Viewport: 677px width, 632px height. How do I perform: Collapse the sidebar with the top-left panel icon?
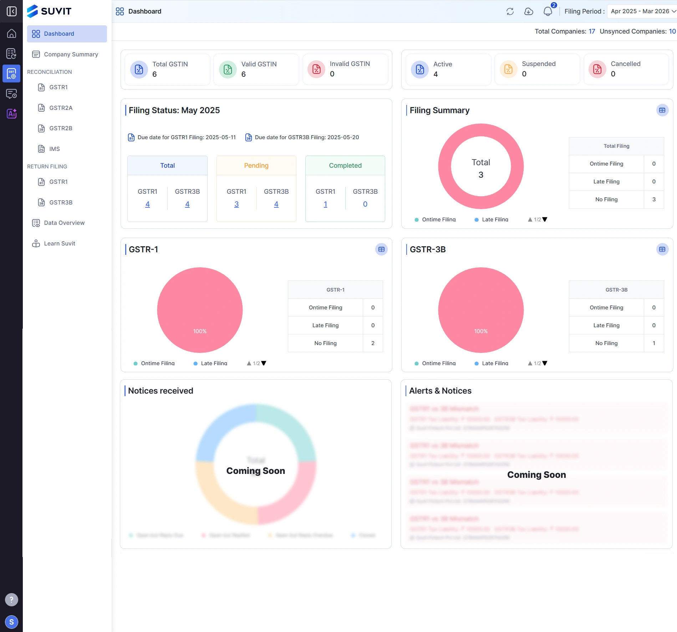click(11, 11)
